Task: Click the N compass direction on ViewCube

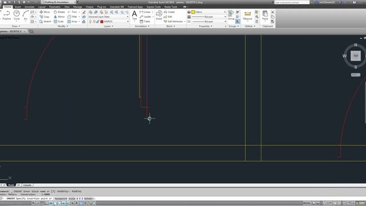Action: click(x=356, y=45)
